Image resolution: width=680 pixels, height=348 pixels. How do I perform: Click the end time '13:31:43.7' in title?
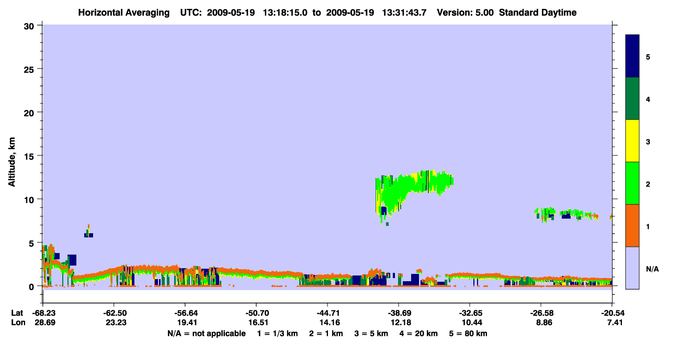pyautogui.click(x=404, y=13)
